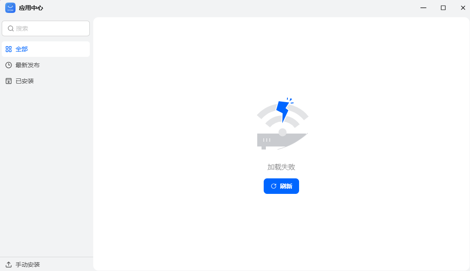Click the blue 刷新 button text
This screenshot has height=271, width=470.
point(286,186)
